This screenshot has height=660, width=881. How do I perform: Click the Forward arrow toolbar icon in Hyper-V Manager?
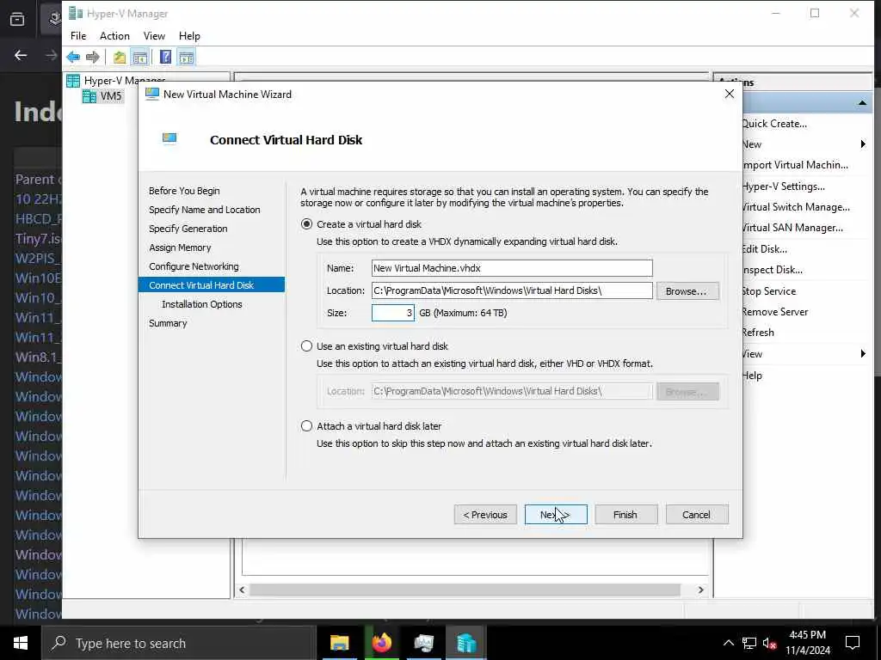(x=93, y=57)
